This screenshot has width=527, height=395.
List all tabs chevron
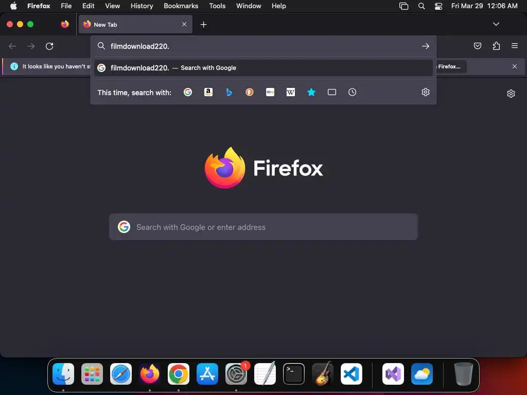pos(496,24)
